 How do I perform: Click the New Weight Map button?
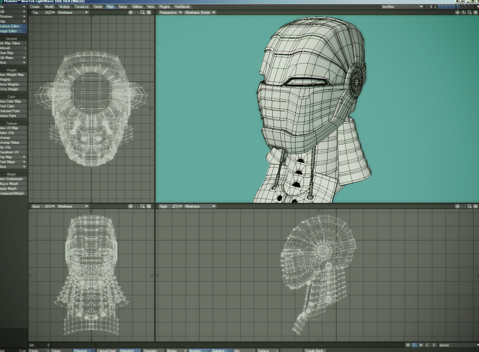[x=13, y=75]
